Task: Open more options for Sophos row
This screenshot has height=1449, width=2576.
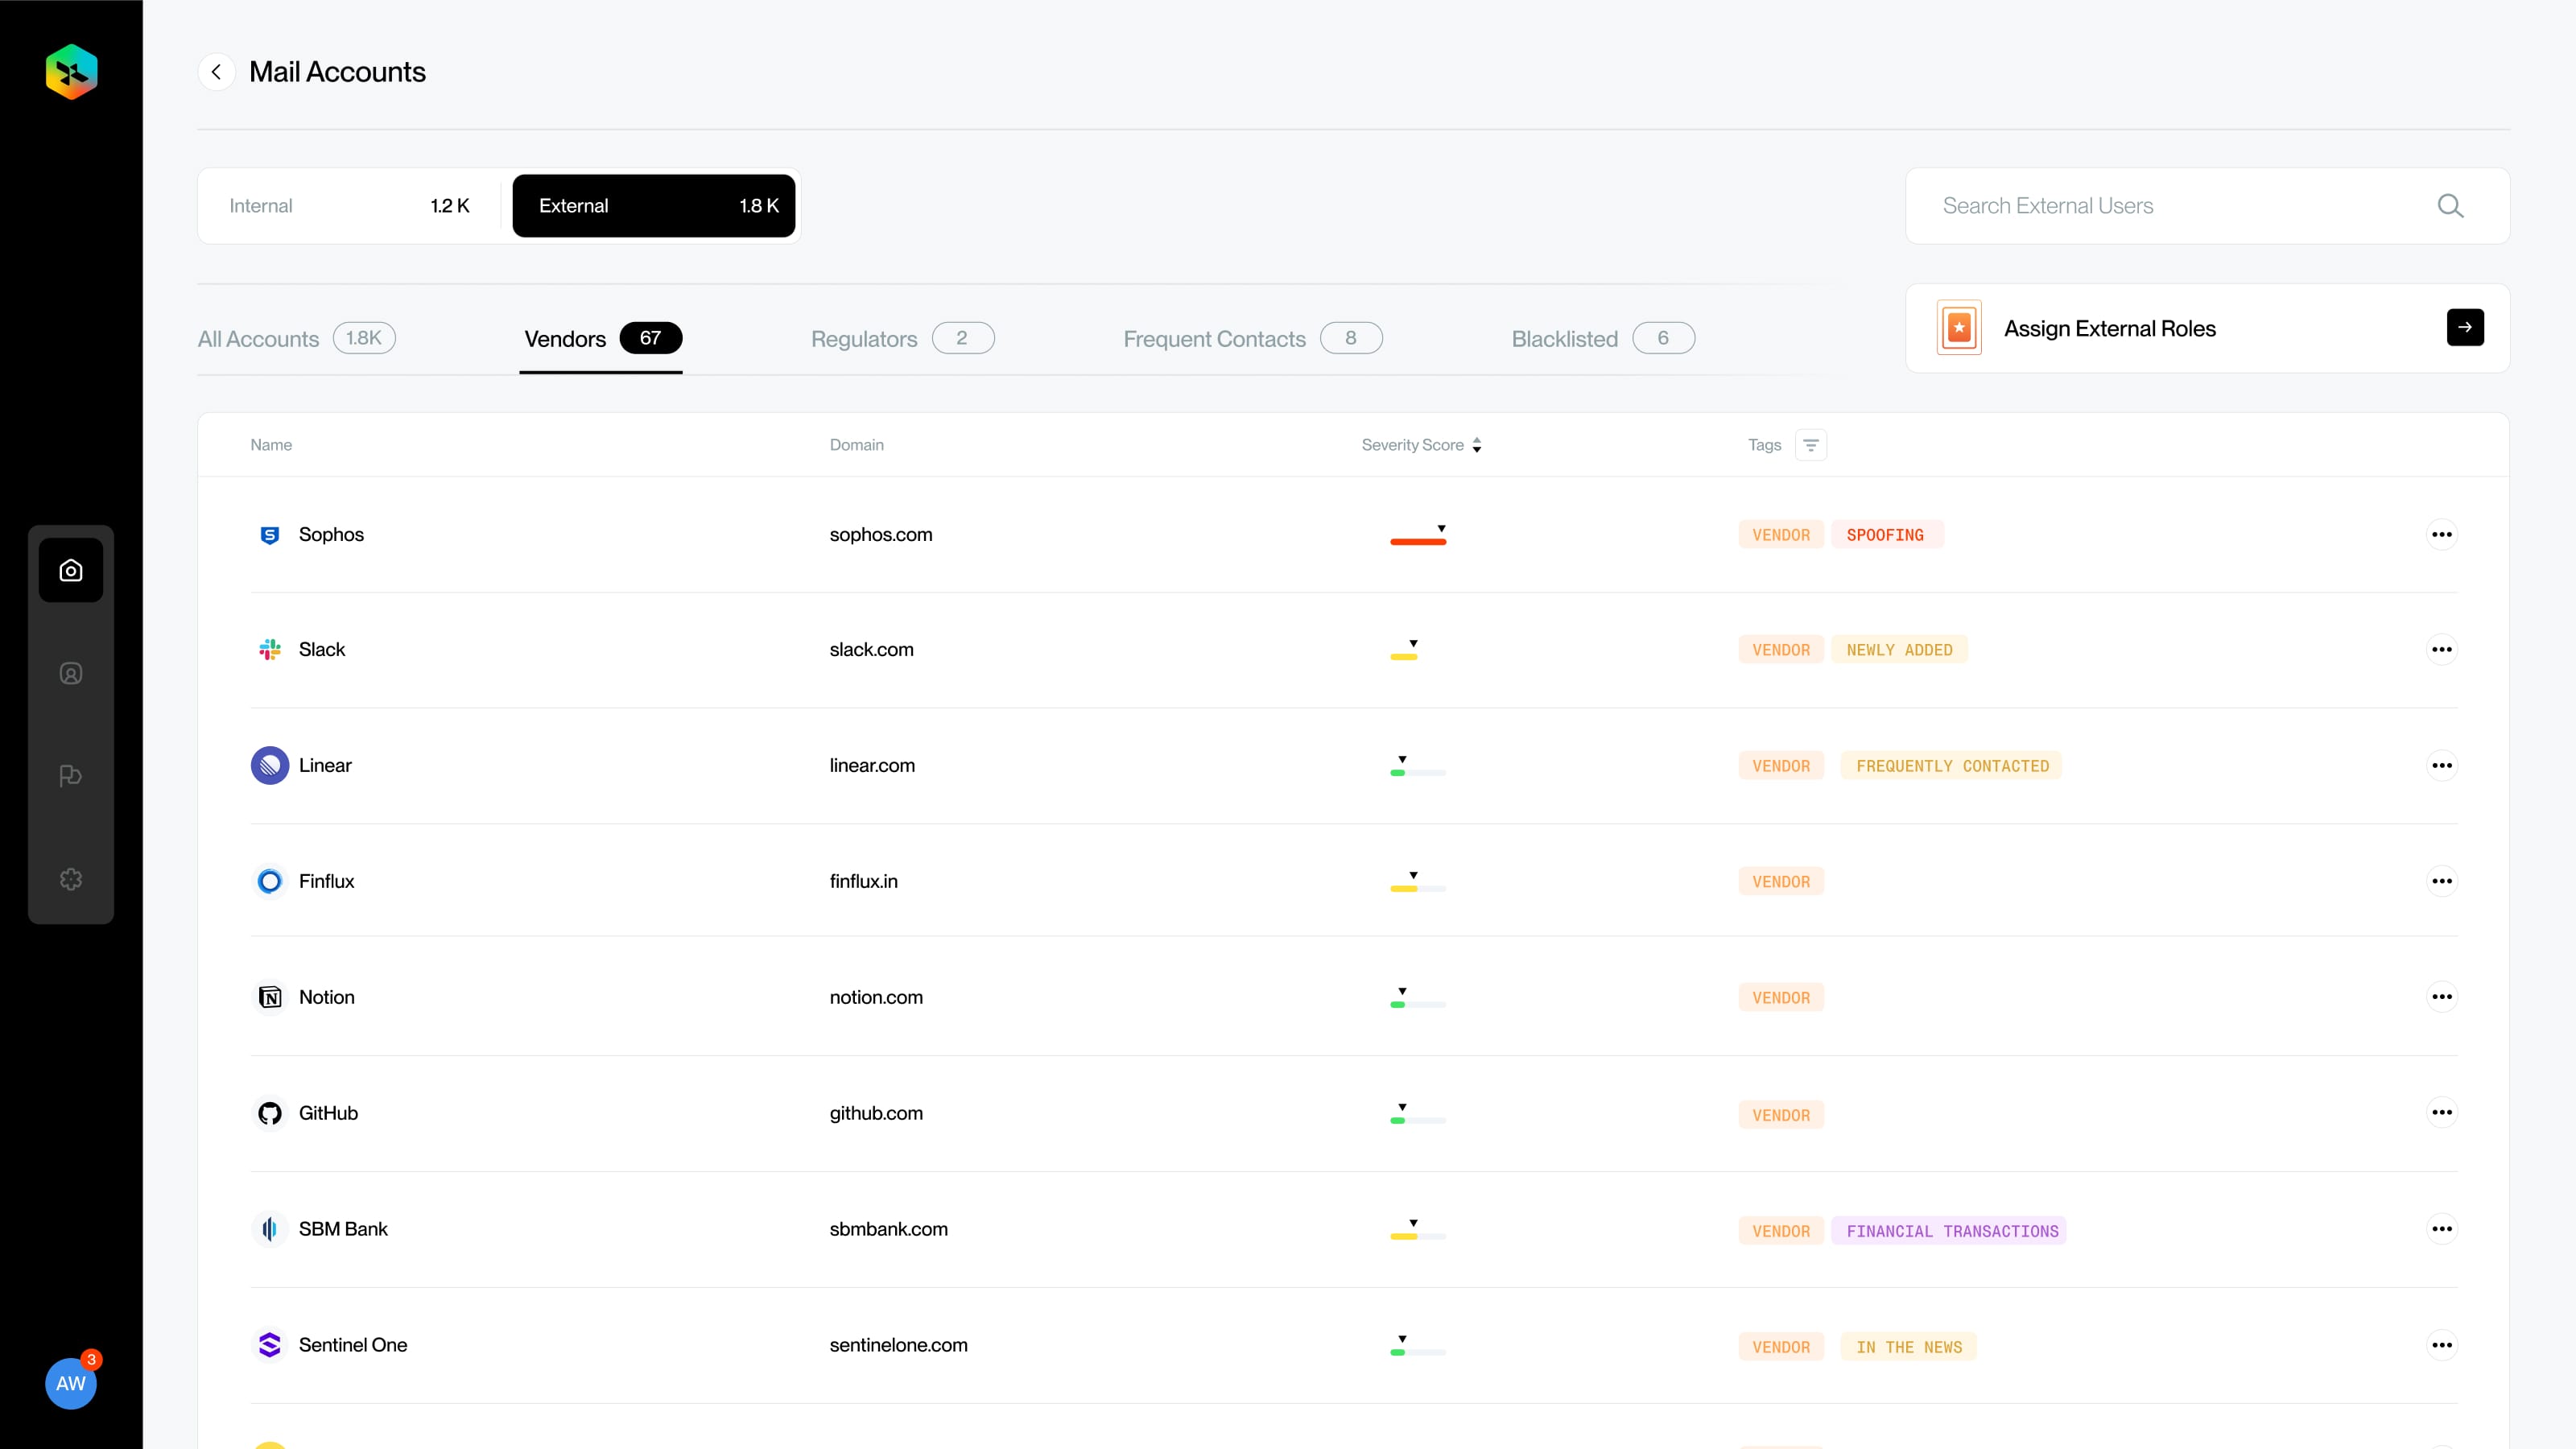Action: click(x=2442, y=534)
